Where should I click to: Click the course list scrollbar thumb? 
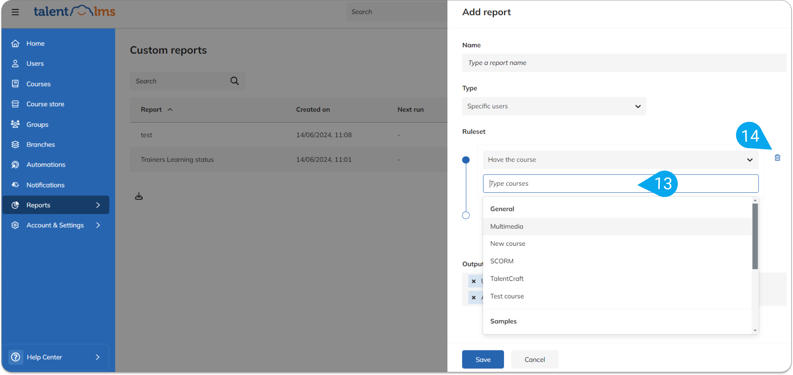pos(755,237)
